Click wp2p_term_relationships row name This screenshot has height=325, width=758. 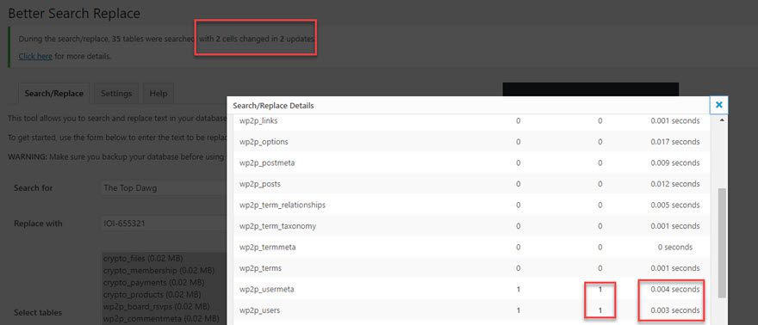pos(283,205)
